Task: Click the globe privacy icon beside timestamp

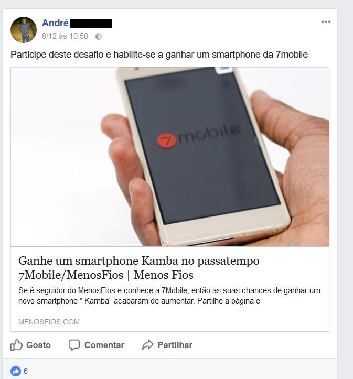Action: (x=99, y=37)
